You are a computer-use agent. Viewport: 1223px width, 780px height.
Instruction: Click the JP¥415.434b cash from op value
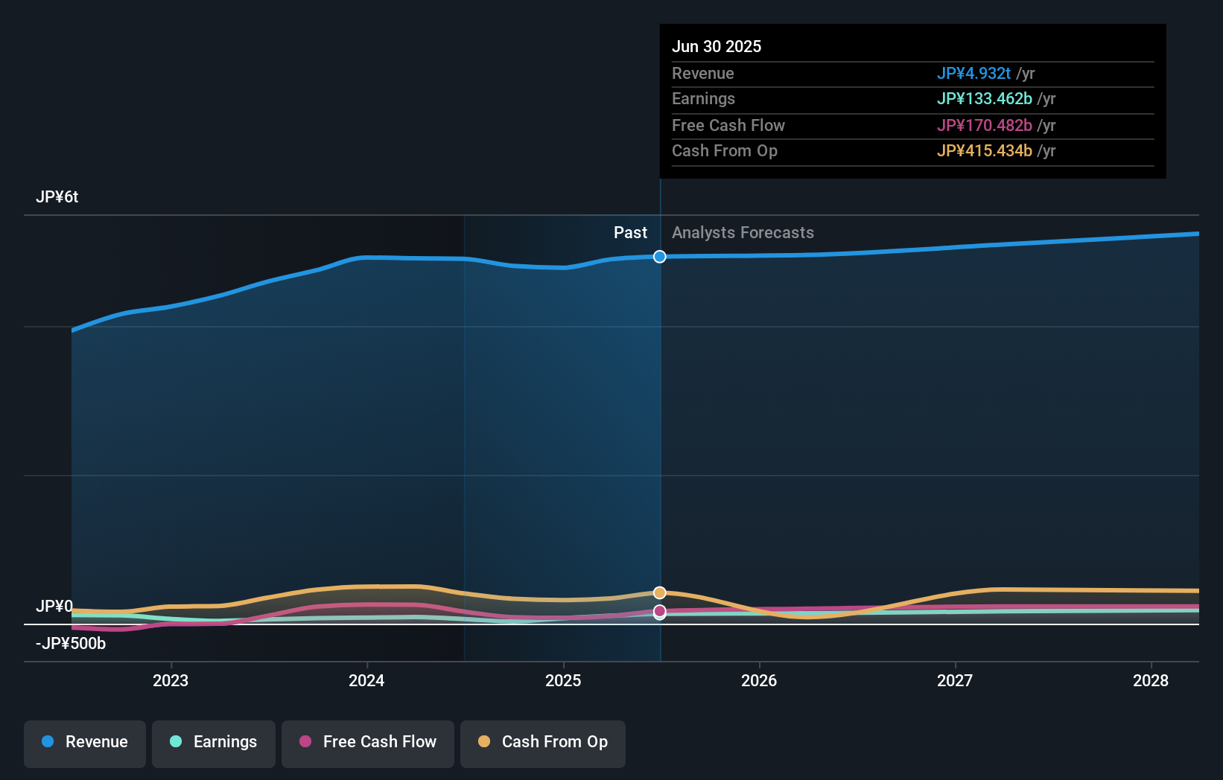[985, 150]
